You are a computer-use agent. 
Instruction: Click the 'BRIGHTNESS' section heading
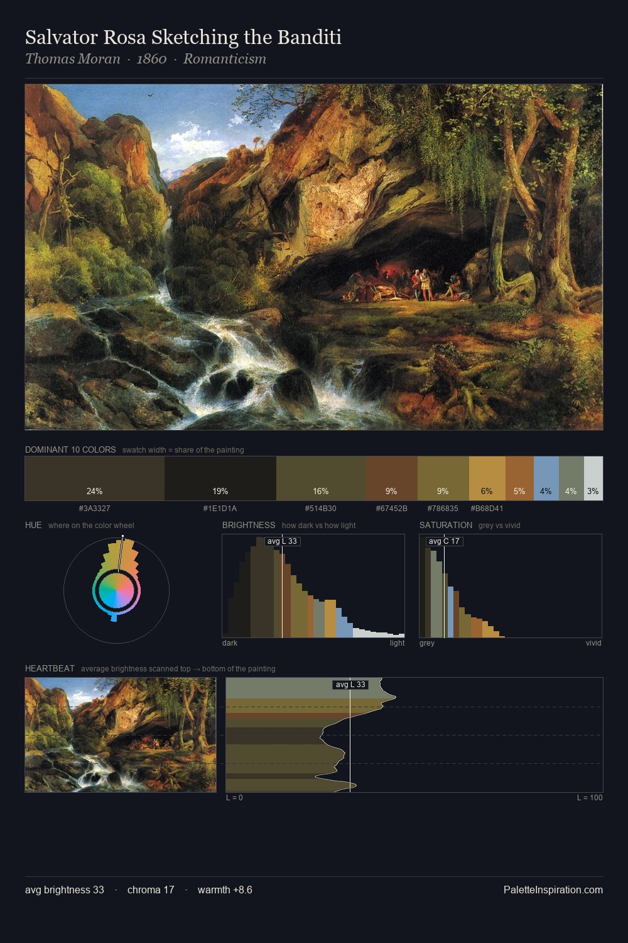(249, 525)
